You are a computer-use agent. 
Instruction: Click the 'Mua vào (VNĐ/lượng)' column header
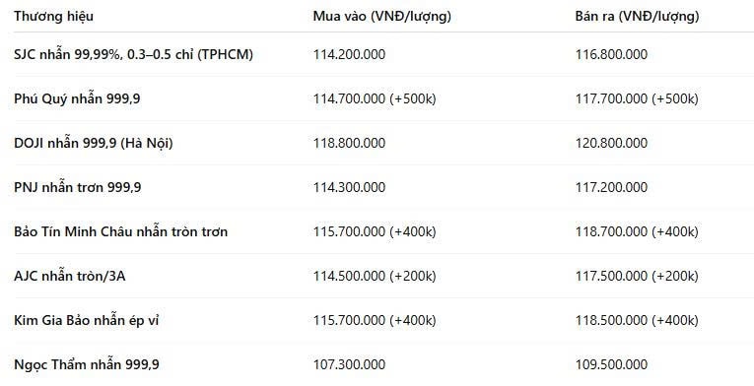pos(382,17)
